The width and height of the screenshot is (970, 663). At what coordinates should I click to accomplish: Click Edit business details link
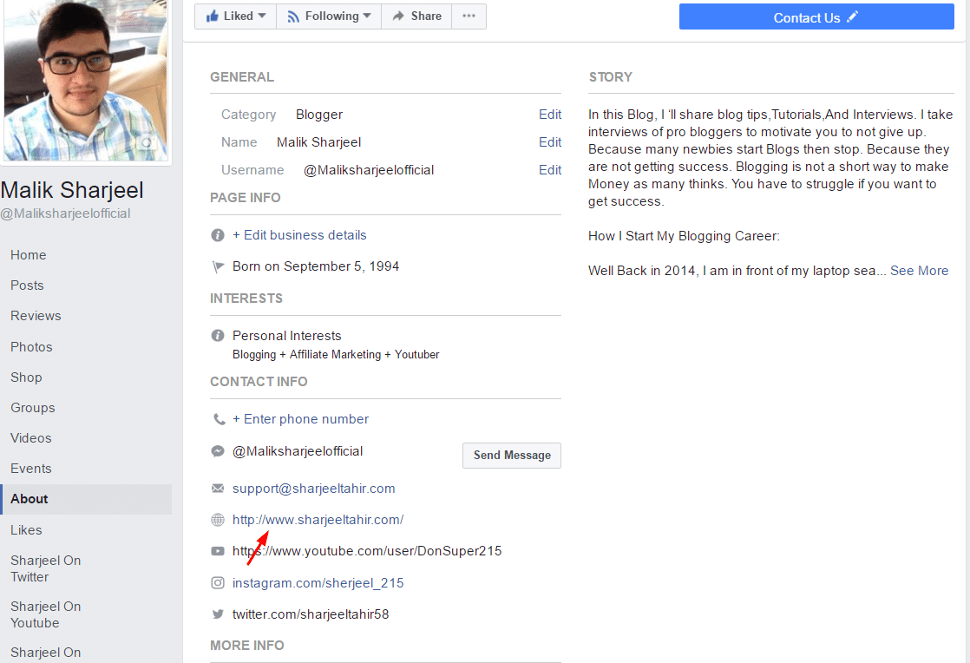pos(299,235)
